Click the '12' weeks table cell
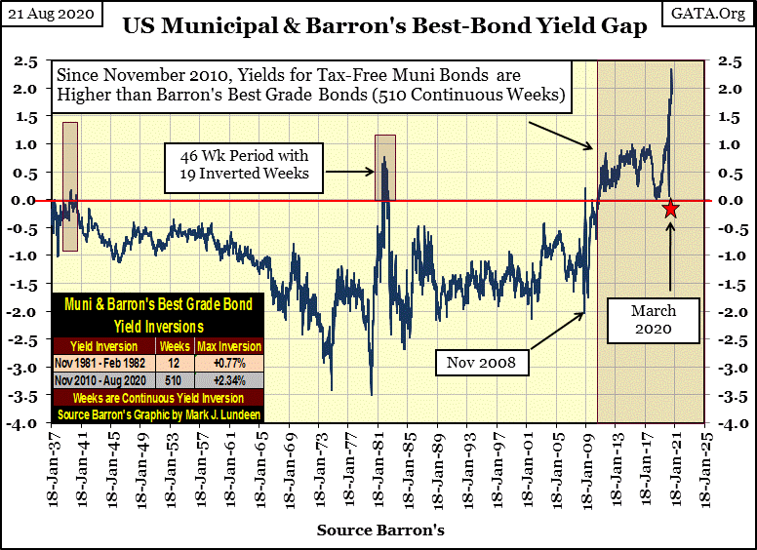The height and width of the screenshot is (550, 757). coord(175,363)
